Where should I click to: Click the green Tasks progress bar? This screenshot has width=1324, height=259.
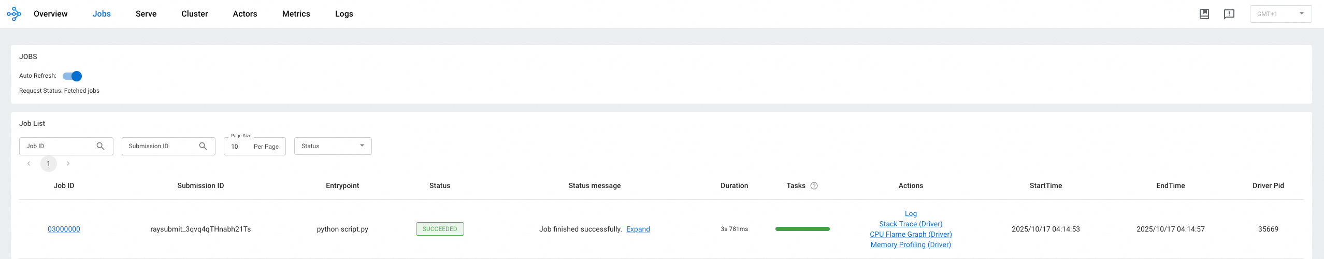802,229
